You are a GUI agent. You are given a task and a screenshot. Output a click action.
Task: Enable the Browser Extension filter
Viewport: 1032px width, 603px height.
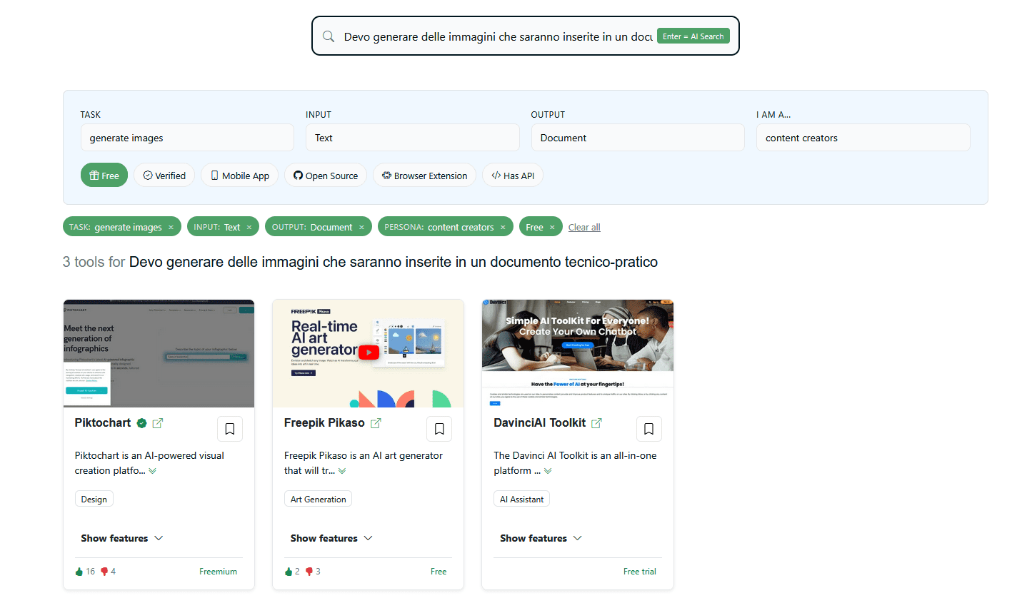[x=425, y=176]
